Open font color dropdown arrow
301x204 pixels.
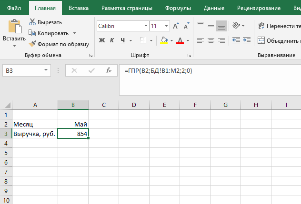click(188, 40)
